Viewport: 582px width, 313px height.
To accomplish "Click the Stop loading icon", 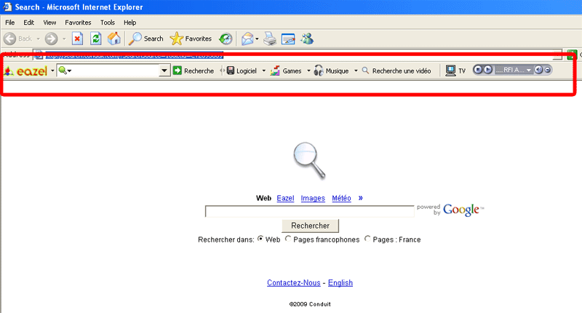I will coord(77,39).
